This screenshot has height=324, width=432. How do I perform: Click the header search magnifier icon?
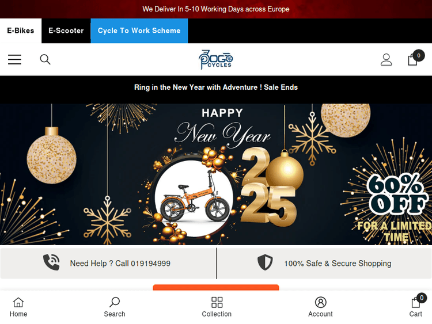(x=45, y=59)
